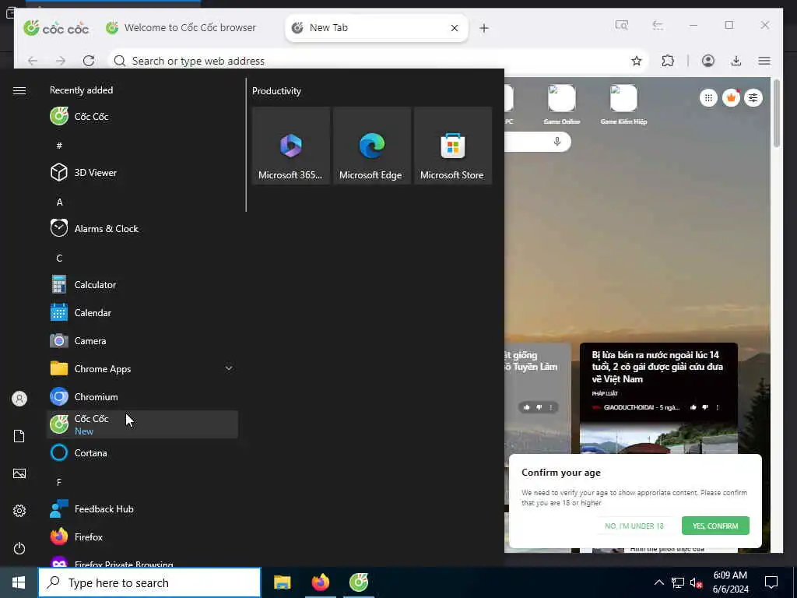Launch 3D Viewer app
Viewport: 797px width, 598px height.
click(142, 172)
